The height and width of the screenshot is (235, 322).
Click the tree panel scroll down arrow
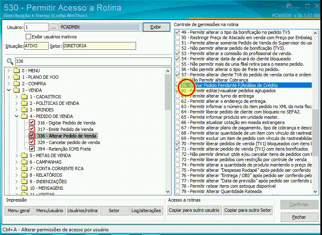point(168,192)
